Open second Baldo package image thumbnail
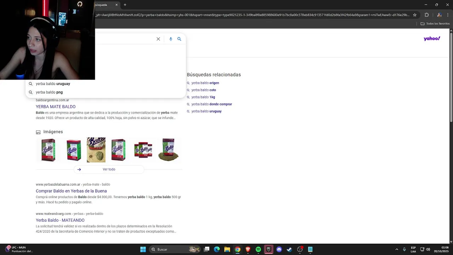The height and width of the screenshot is (255, 453). pyautogui.click(x=74, y=150)
